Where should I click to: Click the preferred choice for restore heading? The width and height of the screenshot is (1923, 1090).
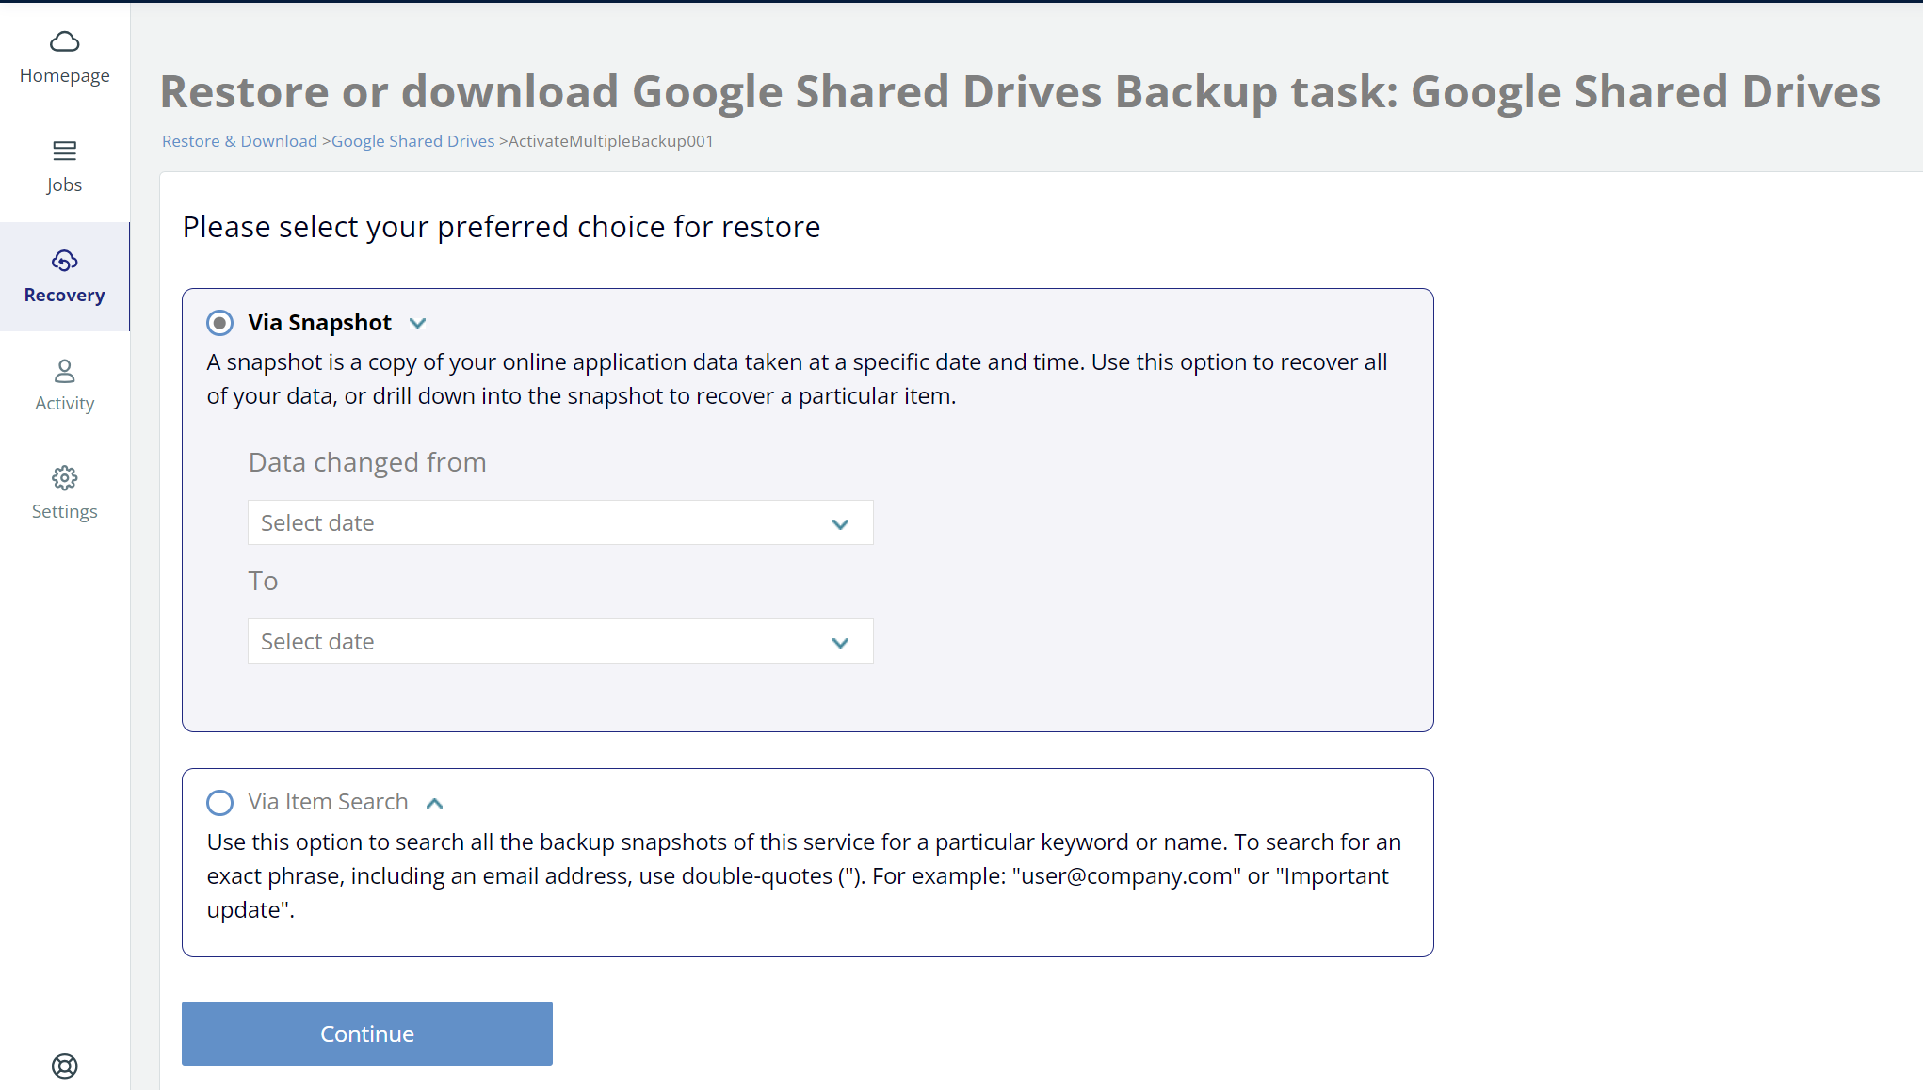click(x=501, y=227)
